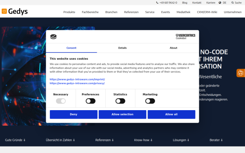Enable Marketing cookies switch

(x=150, y=101)
